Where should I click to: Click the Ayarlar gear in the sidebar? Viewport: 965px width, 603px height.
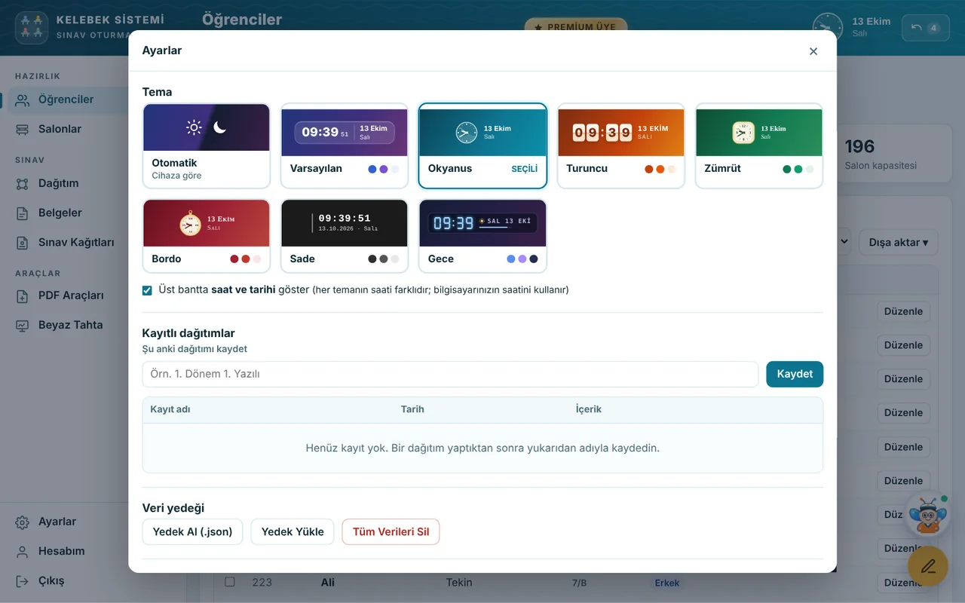coord(23,522)
